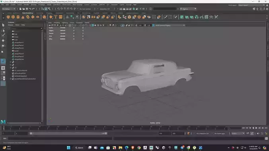Open the Script Editor icon beside command line
Image resolution: width=269 pixels, height=151 pixels.
point(266,139)
